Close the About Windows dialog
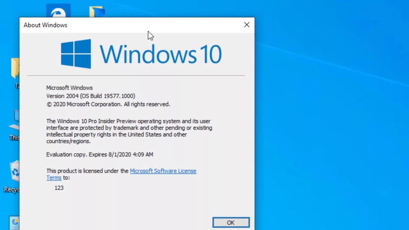The height and width of the screenshot is (230, 409). [x=247, y=25]
